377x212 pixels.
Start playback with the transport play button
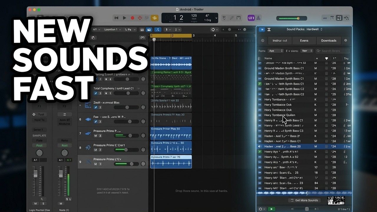pos(124,18)
